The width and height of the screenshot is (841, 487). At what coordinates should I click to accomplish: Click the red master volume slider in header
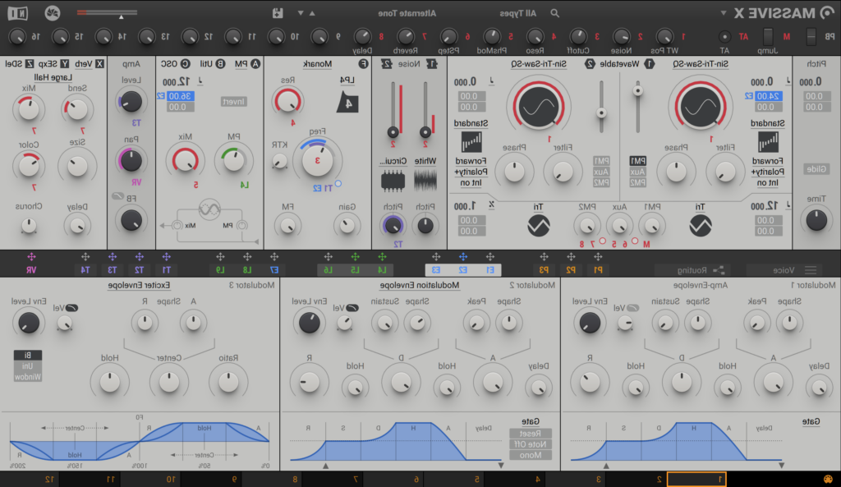point(107,12)
